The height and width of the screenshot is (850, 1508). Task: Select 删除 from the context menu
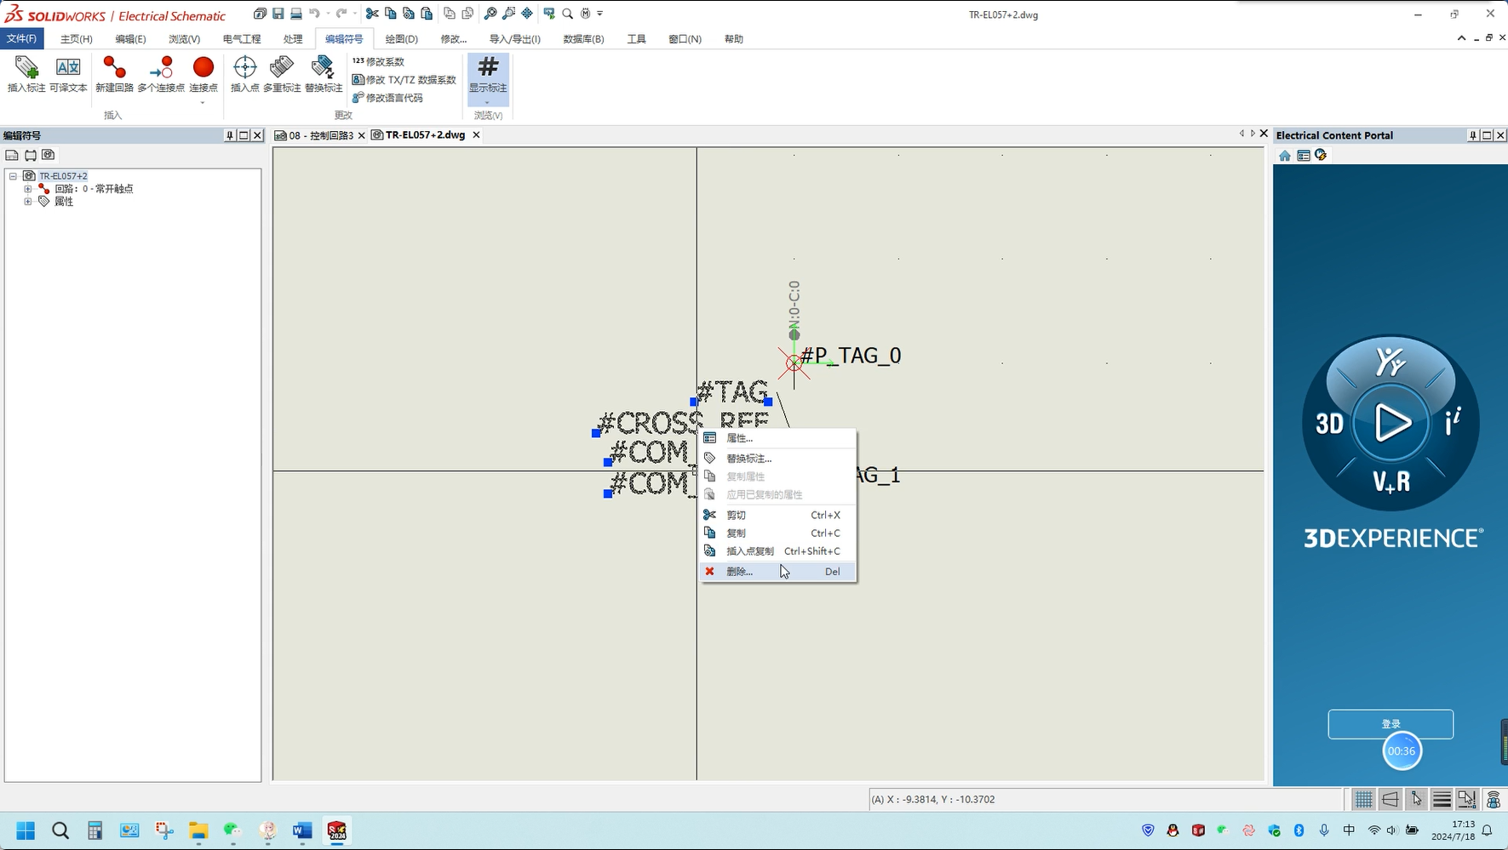point(739,572)
